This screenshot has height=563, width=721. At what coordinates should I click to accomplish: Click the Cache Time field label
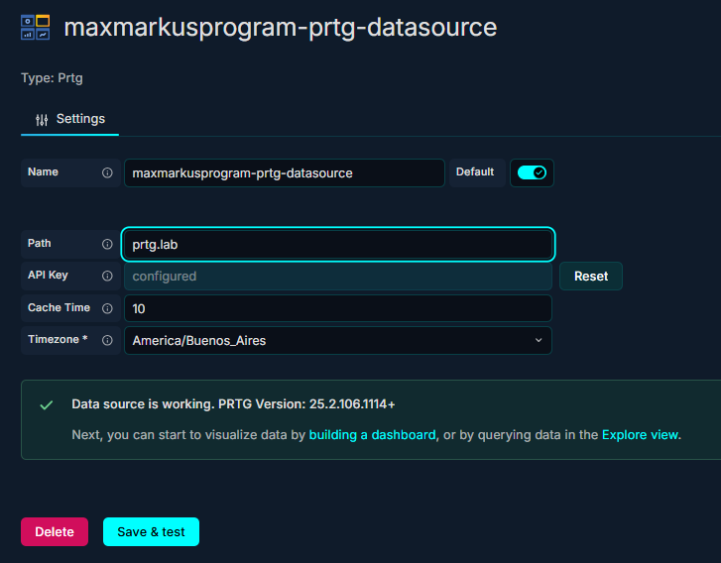point(59,307)
